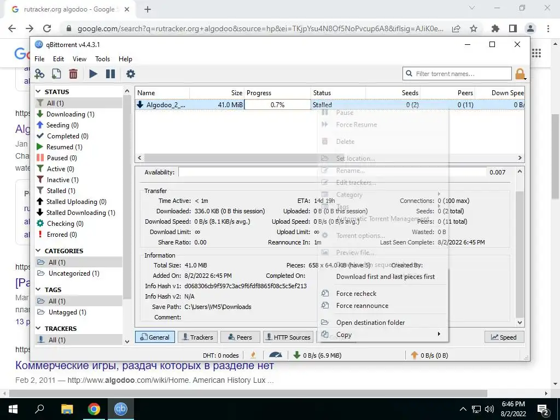The width and height of the screenshot is (560, 420).
Task: Switch to the HTTP Sources tab
Action: tap(289, 337)
